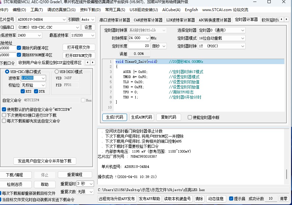292x205 pixels.
Task: Select the USB(HID)模式 radio button
Action: tap(57, 72)
